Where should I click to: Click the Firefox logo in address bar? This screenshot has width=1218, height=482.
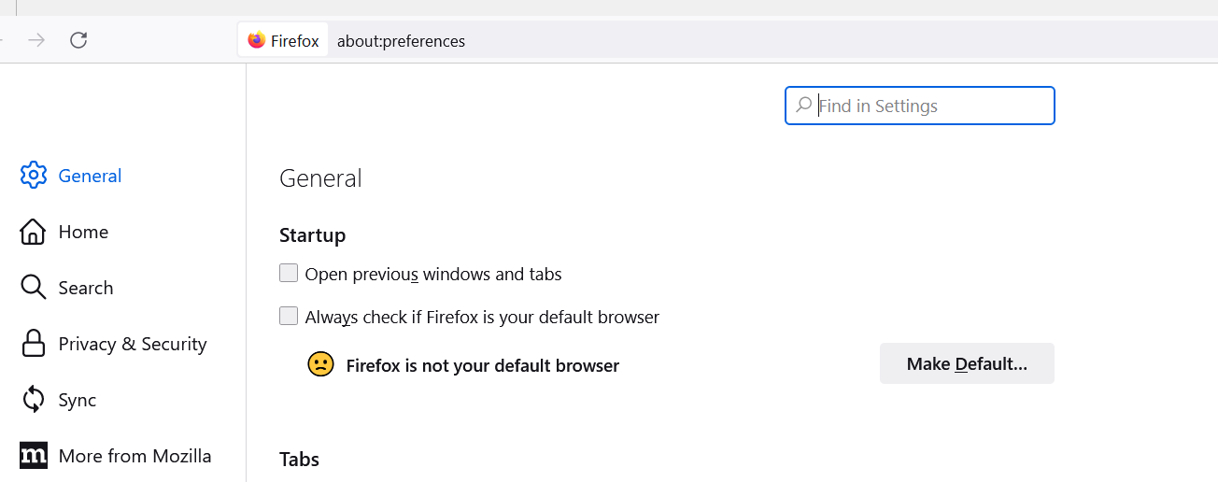point(257,40)
